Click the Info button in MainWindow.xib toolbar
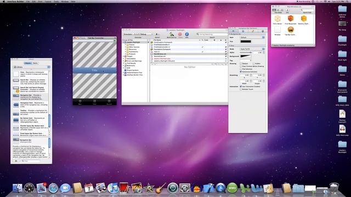Image resolution: width=351 pixels, height=197 pixels. (287, 10)
